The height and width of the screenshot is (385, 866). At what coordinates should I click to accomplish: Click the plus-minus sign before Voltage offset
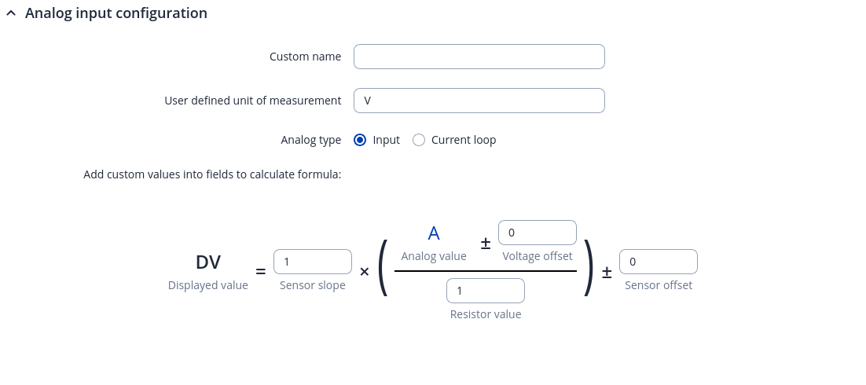point(486,244)
